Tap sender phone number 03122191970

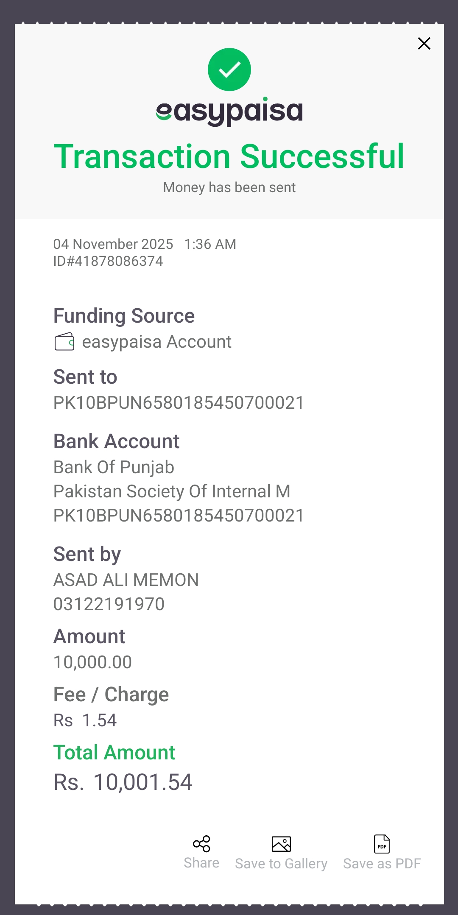(x=109, y=604)
